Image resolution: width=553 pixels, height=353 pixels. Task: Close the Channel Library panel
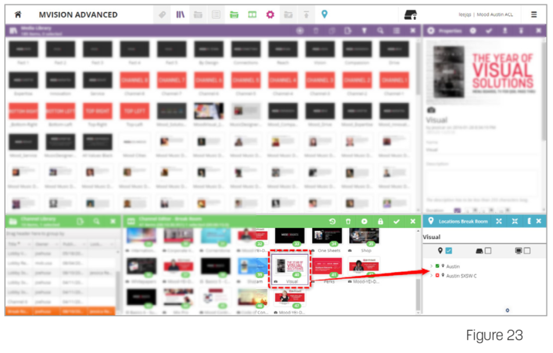tap(113, 221)
